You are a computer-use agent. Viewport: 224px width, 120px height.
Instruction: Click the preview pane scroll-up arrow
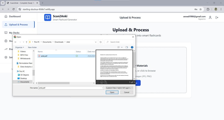tap(134, 51)
